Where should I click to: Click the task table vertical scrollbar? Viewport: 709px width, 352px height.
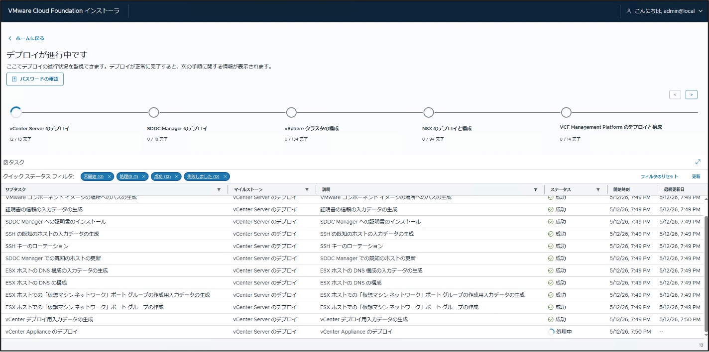pyautogui.click(x=707, y=274)
